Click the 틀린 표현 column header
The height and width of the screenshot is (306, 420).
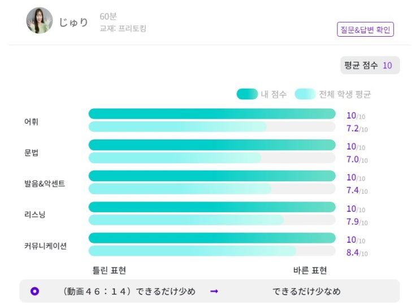(109, 270)
